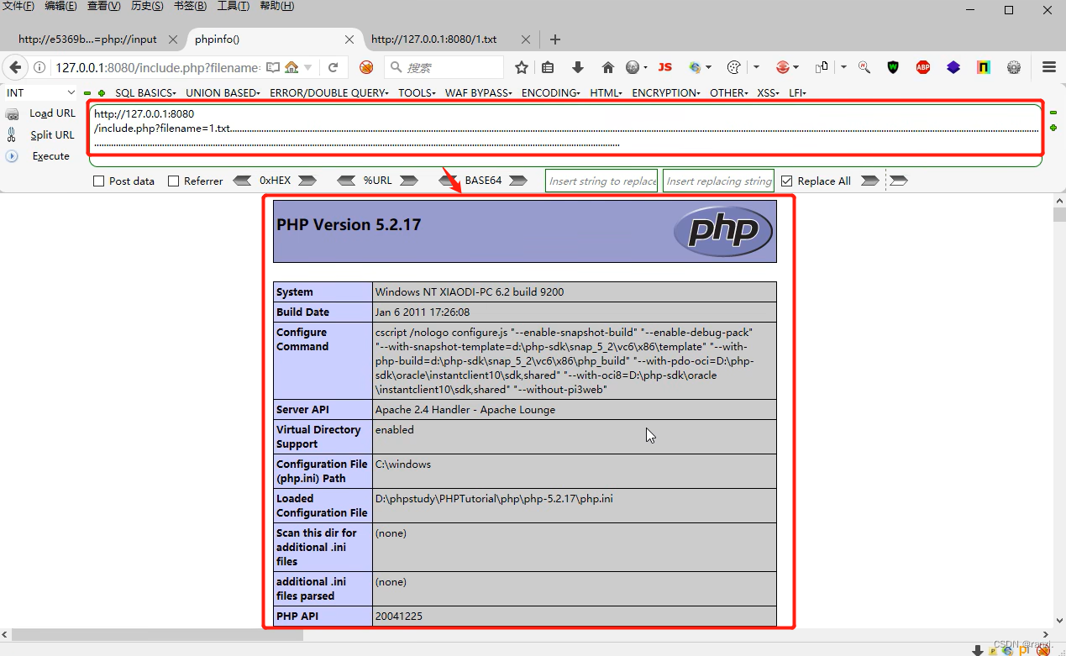Open the Firefox hamburger menu
Viewport: 1066px width, 656px height.
pyautogui.click(x=1049, y=67)
